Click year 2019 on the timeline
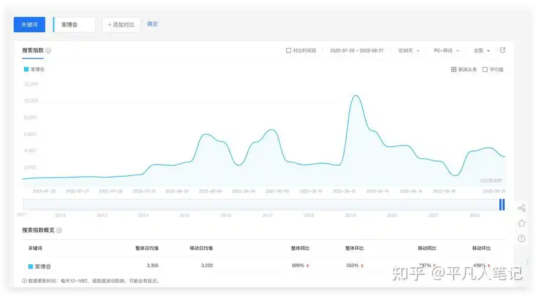The width and height of the screenshot is (536, 295). pos(351,215)
